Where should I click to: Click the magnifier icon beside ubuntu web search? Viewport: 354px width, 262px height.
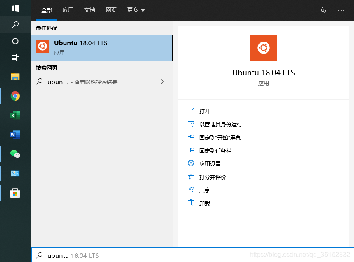(x=39, y=82)
